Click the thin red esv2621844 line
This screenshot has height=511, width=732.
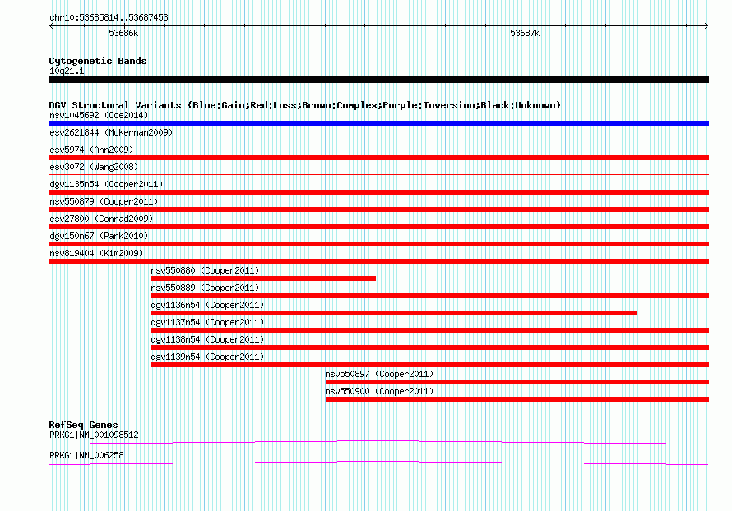pos(378,140)
